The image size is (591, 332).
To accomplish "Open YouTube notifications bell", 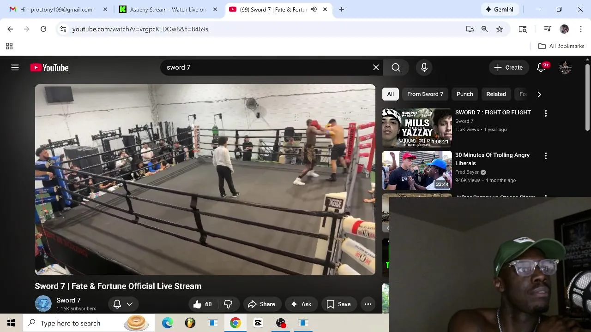I will (x=541, y=67).
